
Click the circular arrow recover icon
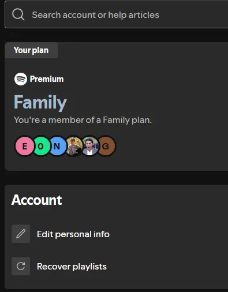coord(21,266)
